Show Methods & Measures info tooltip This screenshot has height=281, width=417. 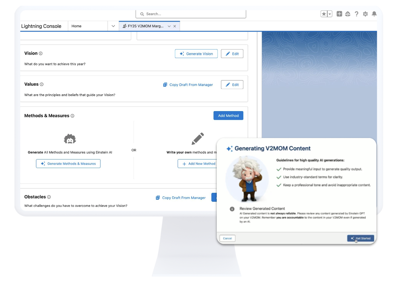(x=72, y=116)
